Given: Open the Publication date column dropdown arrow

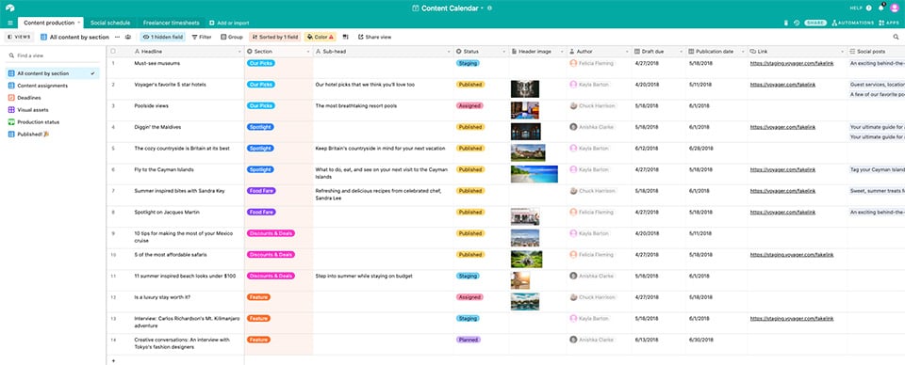Looking at the screenshot, I should (743, 52).
